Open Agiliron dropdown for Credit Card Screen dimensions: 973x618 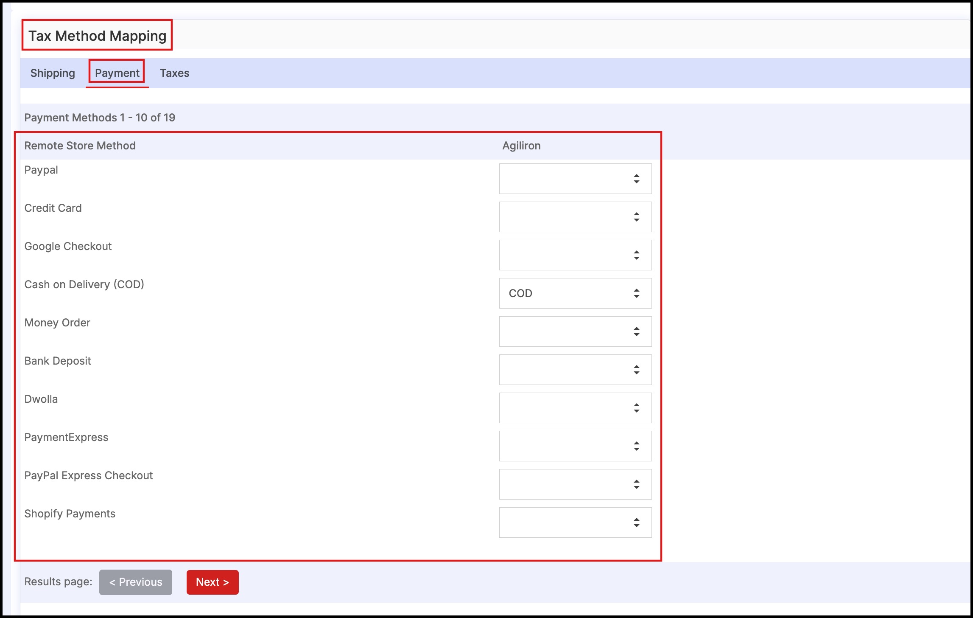coord(575,217)
